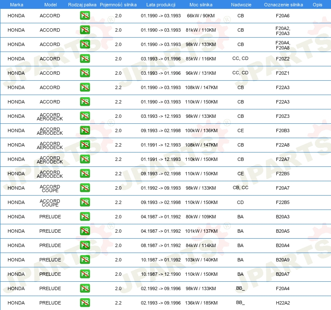
Task: Click date range 08.1987 -> 01.1992
Action: (x=161, y=245)
